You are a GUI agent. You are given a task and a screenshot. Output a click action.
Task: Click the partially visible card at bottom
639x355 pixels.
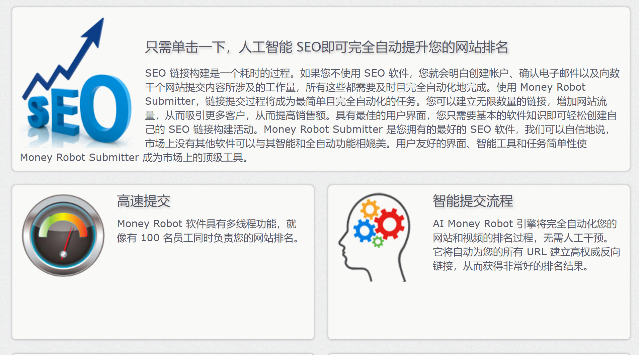click(163, 353)
